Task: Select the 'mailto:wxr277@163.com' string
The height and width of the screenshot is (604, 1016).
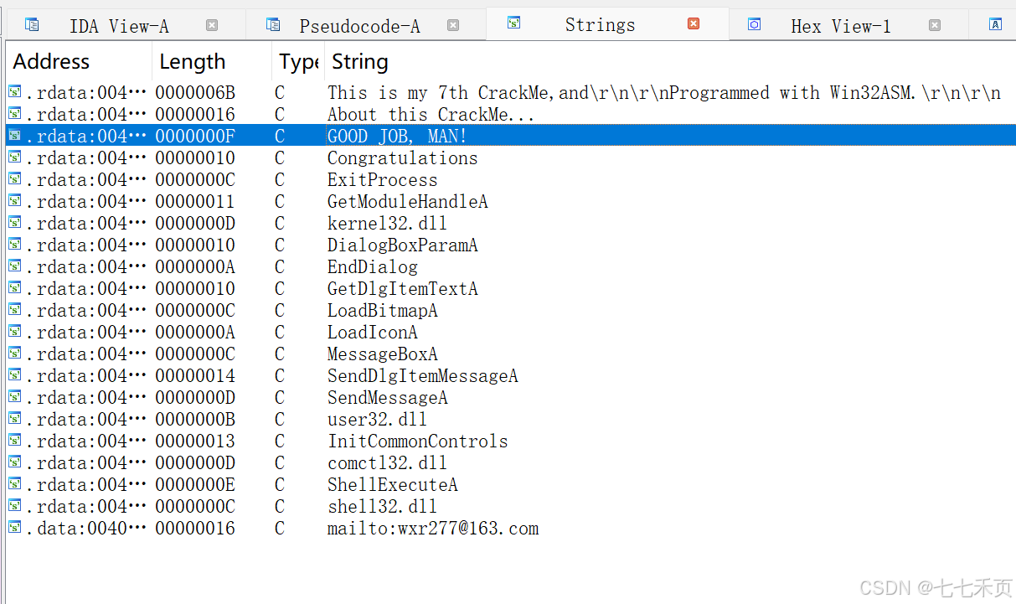Action: click(432, 529)
